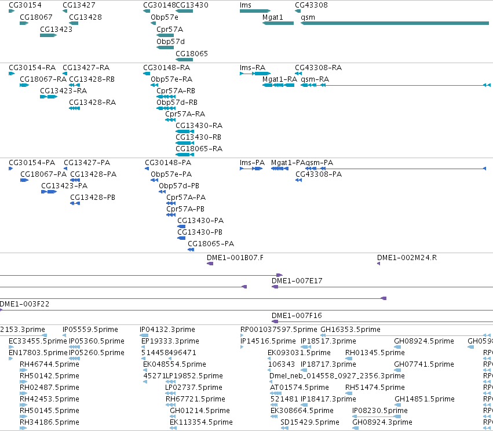Click the GH14851.5prime EST label
The image size is (493, 431).
425,399
